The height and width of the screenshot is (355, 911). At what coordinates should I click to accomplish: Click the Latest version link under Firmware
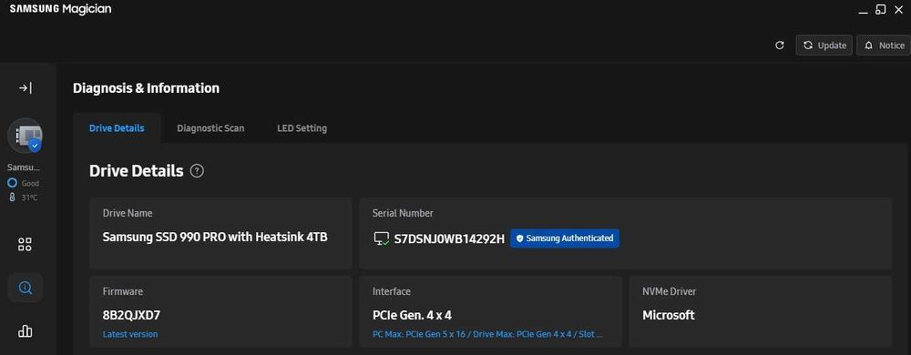(x=130, y=334)
